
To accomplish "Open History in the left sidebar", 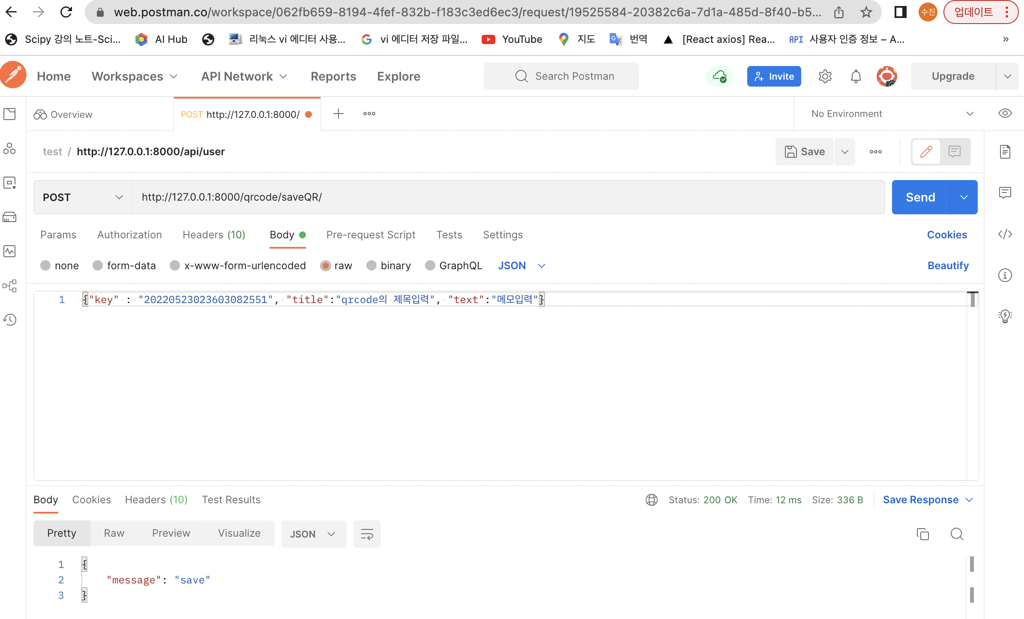I will (x=9, y=320).
